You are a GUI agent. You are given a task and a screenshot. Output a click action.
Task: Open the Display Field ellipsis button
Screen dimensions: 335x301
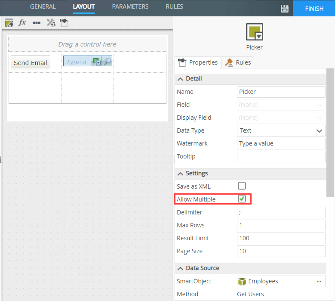coord(319,118)
